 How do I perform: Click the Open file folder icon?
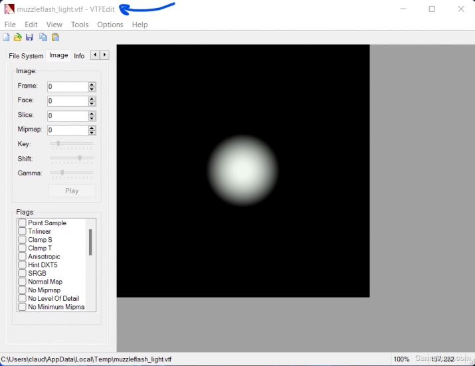[17, 37]
